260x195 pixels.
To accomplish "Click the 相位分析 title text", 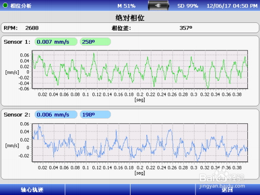I will click(x=21, y=6).
